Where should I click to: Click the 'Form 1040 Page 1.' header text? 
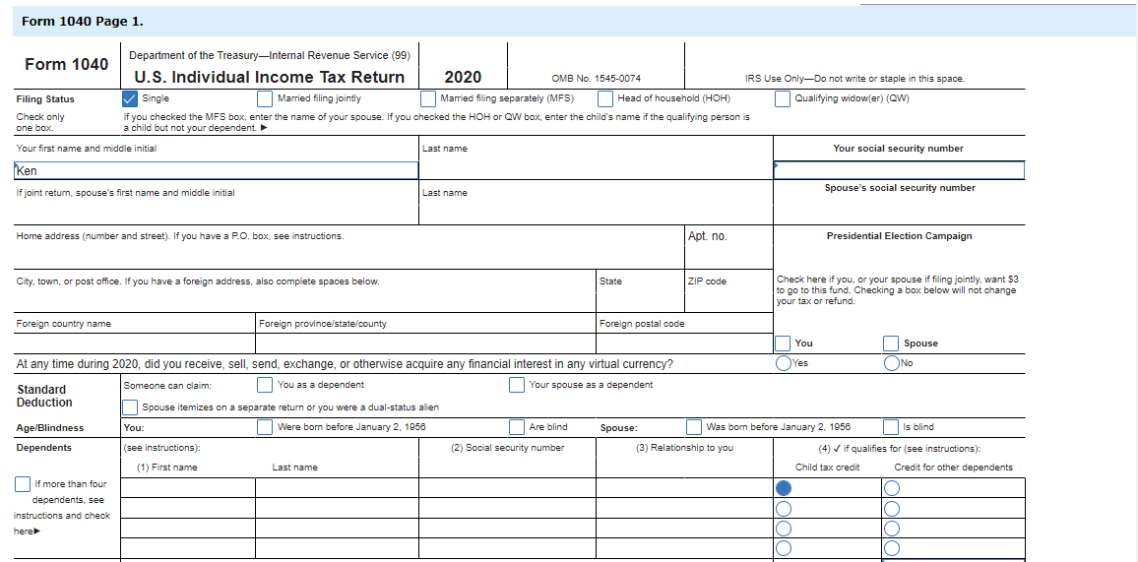[x=83, y=22]
